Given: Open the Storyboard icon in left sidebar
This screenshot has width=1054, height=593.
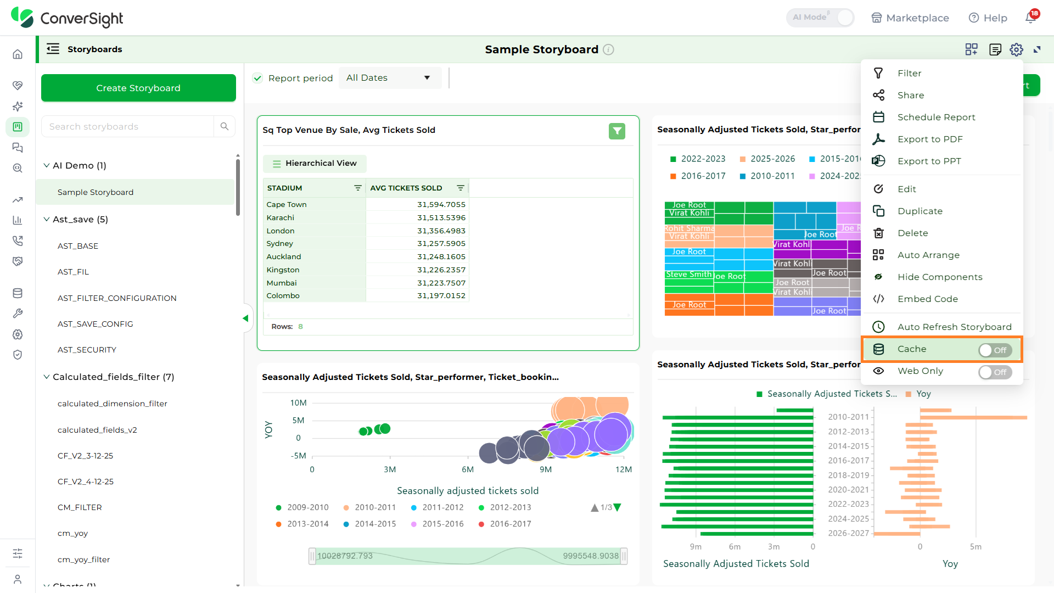Looking at the screenshot, I should 18,127.
